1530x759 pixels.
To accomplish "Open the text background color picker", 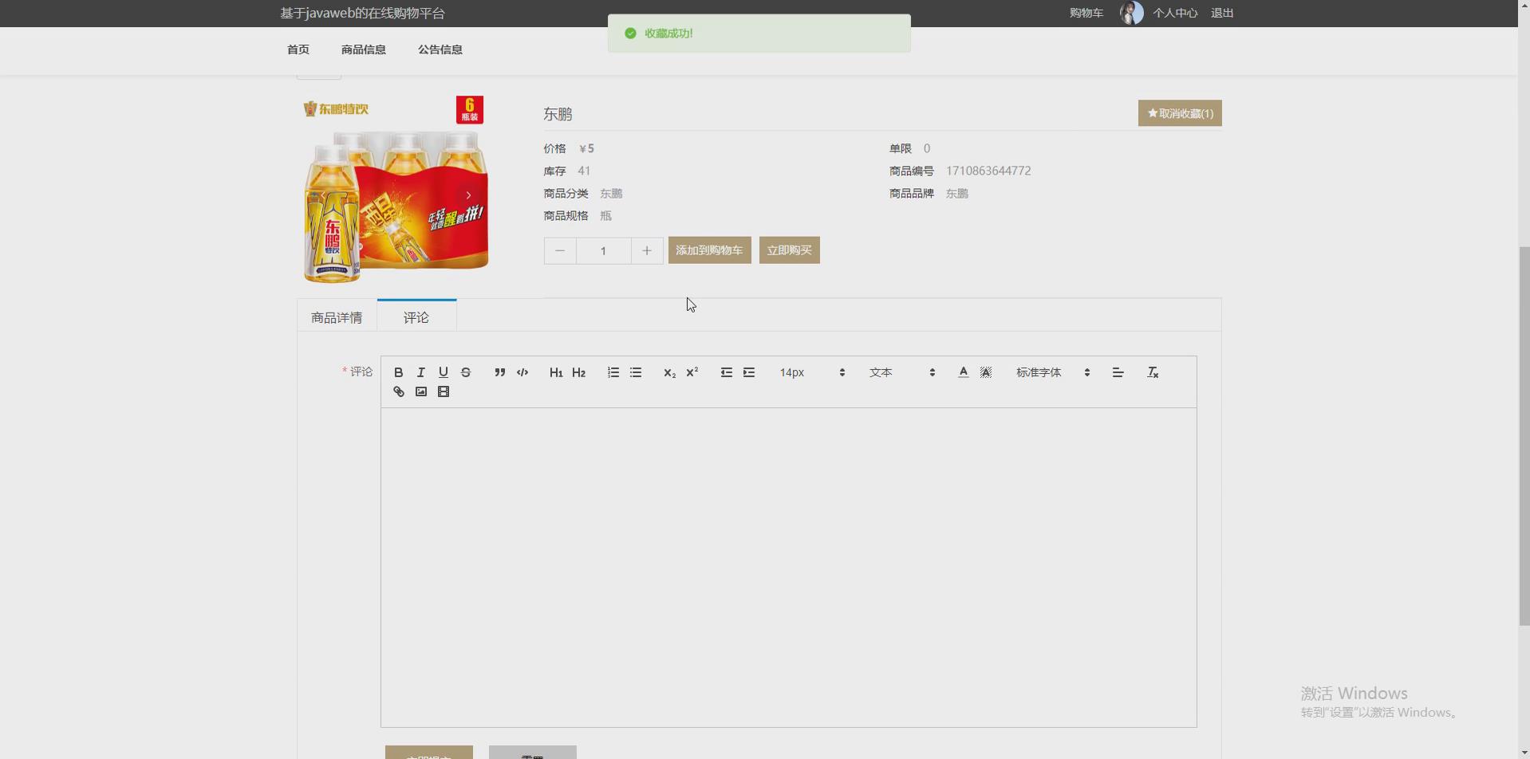I will pyautogui.click(x=986, y=372).
